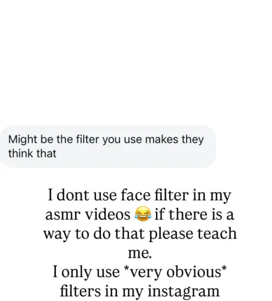Tap the laughing crying emoji
This screenshot has width=272, height=301.
143,214
